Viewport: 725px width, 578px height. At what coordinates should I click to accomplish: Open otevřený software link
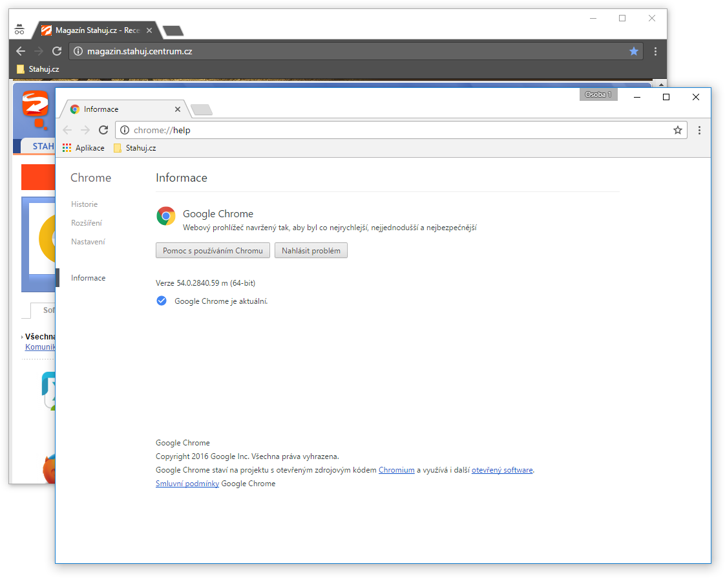pos(501,470)
